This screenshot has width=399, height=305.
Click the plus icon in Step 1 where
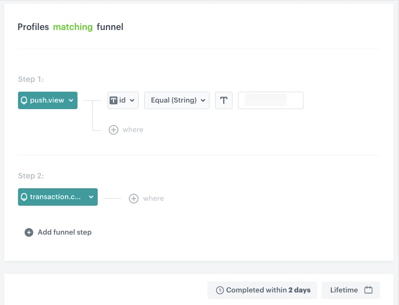[x=114, y=130]
